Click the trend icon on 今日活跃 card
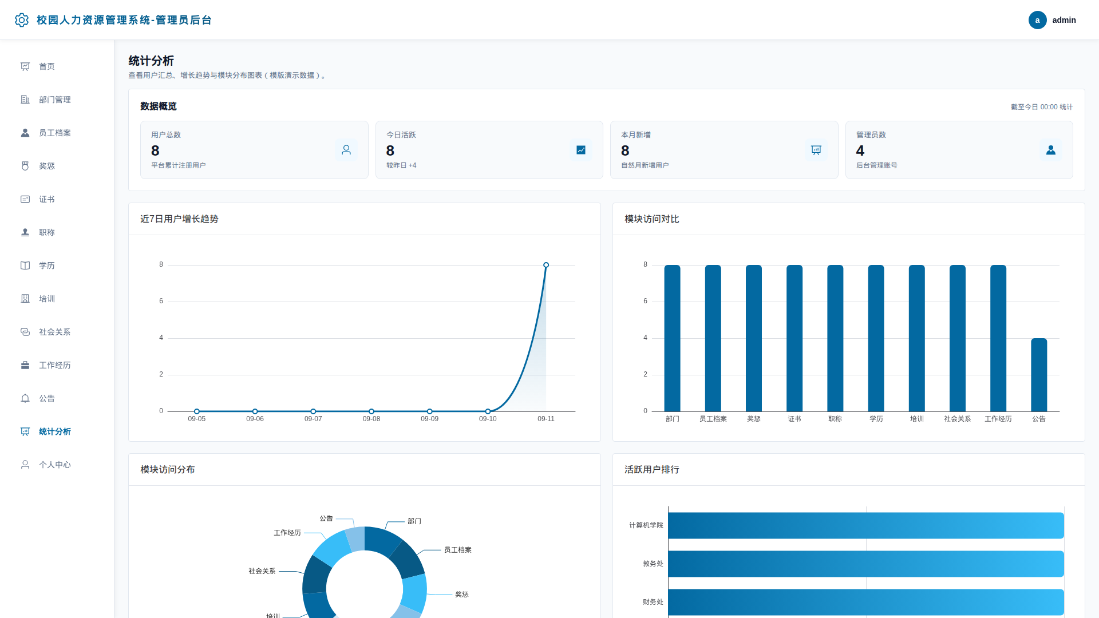This screenshot has height=618, width=1099. pos(581,150)
